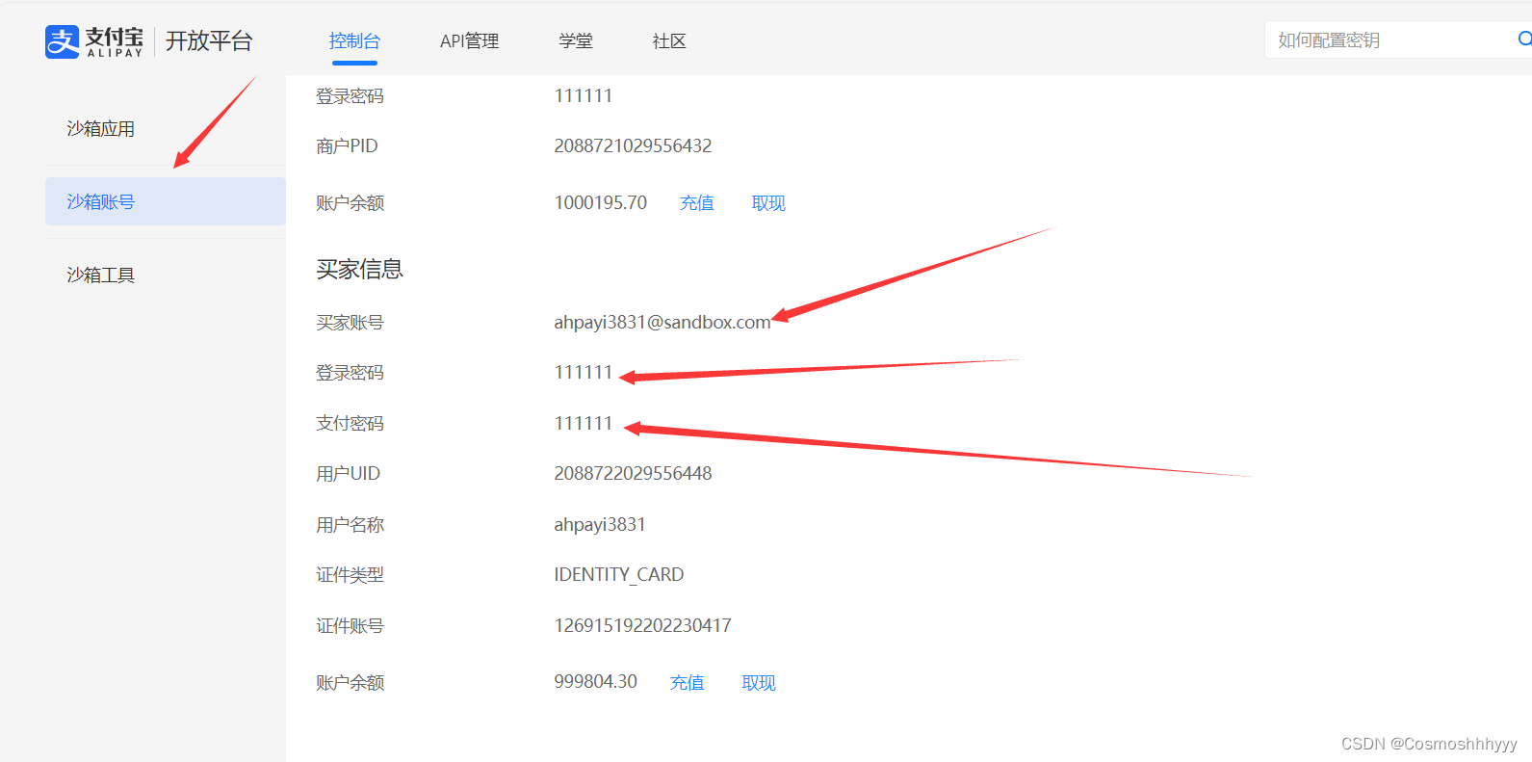1532x762 pixels.
Task: Click the 买家信息 section heading
Action: (360, 270)
